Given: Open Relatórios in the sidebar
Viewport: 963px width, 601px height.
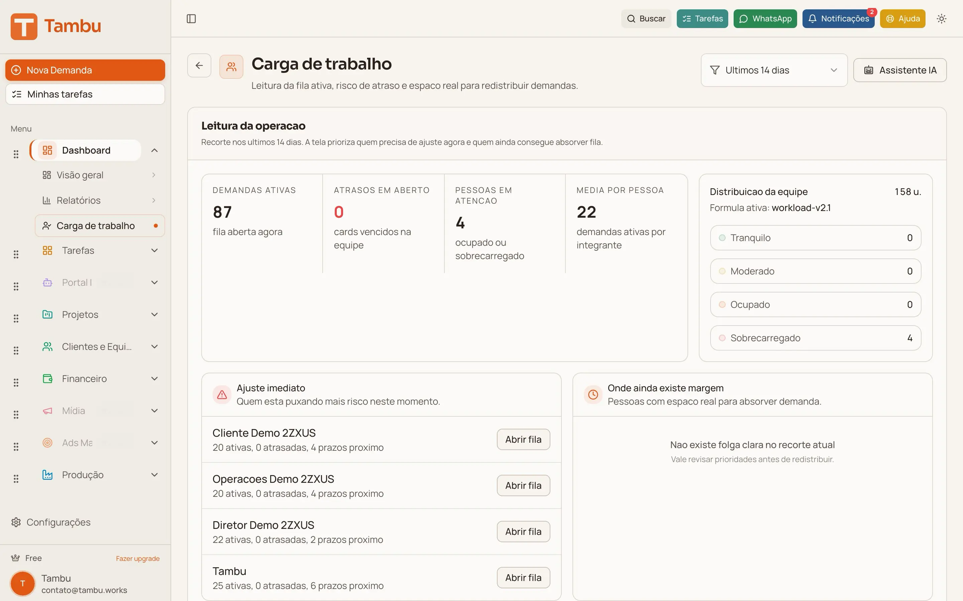Looking at the screenshot, I should (80, 200).
